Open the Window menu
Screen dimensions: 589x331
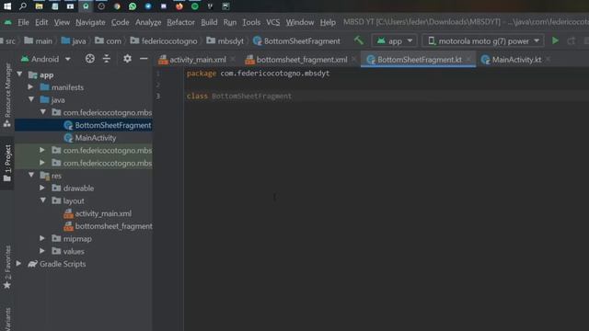point(300,22)
